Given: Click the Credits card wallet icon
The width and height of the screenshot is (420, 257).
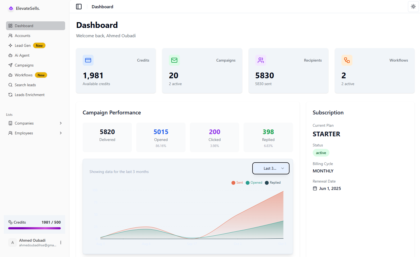Looking at the screenshot, I should (88, 60).
